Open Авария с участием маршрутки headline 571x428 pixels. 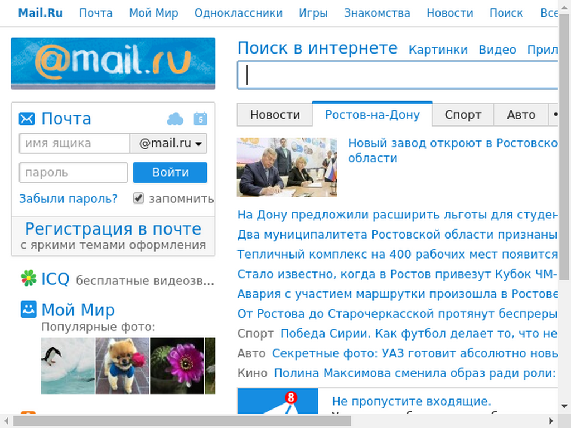[x=397, y=294]
